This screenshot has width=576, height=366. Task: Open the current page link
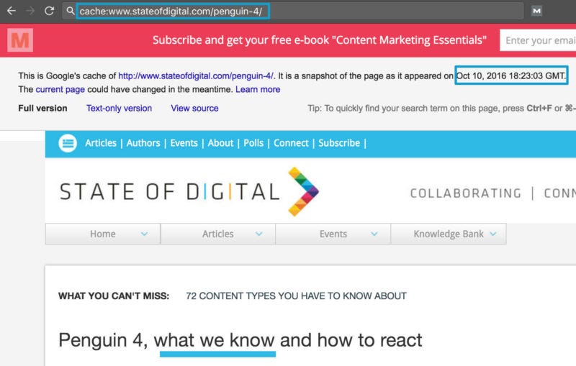point(60,89)
